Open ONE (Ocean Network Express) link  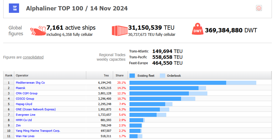coord(36,109)
